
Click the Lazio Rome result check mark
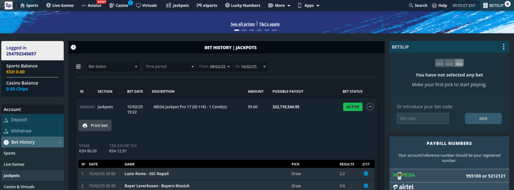pyautogui.click(x=366, y=173)
